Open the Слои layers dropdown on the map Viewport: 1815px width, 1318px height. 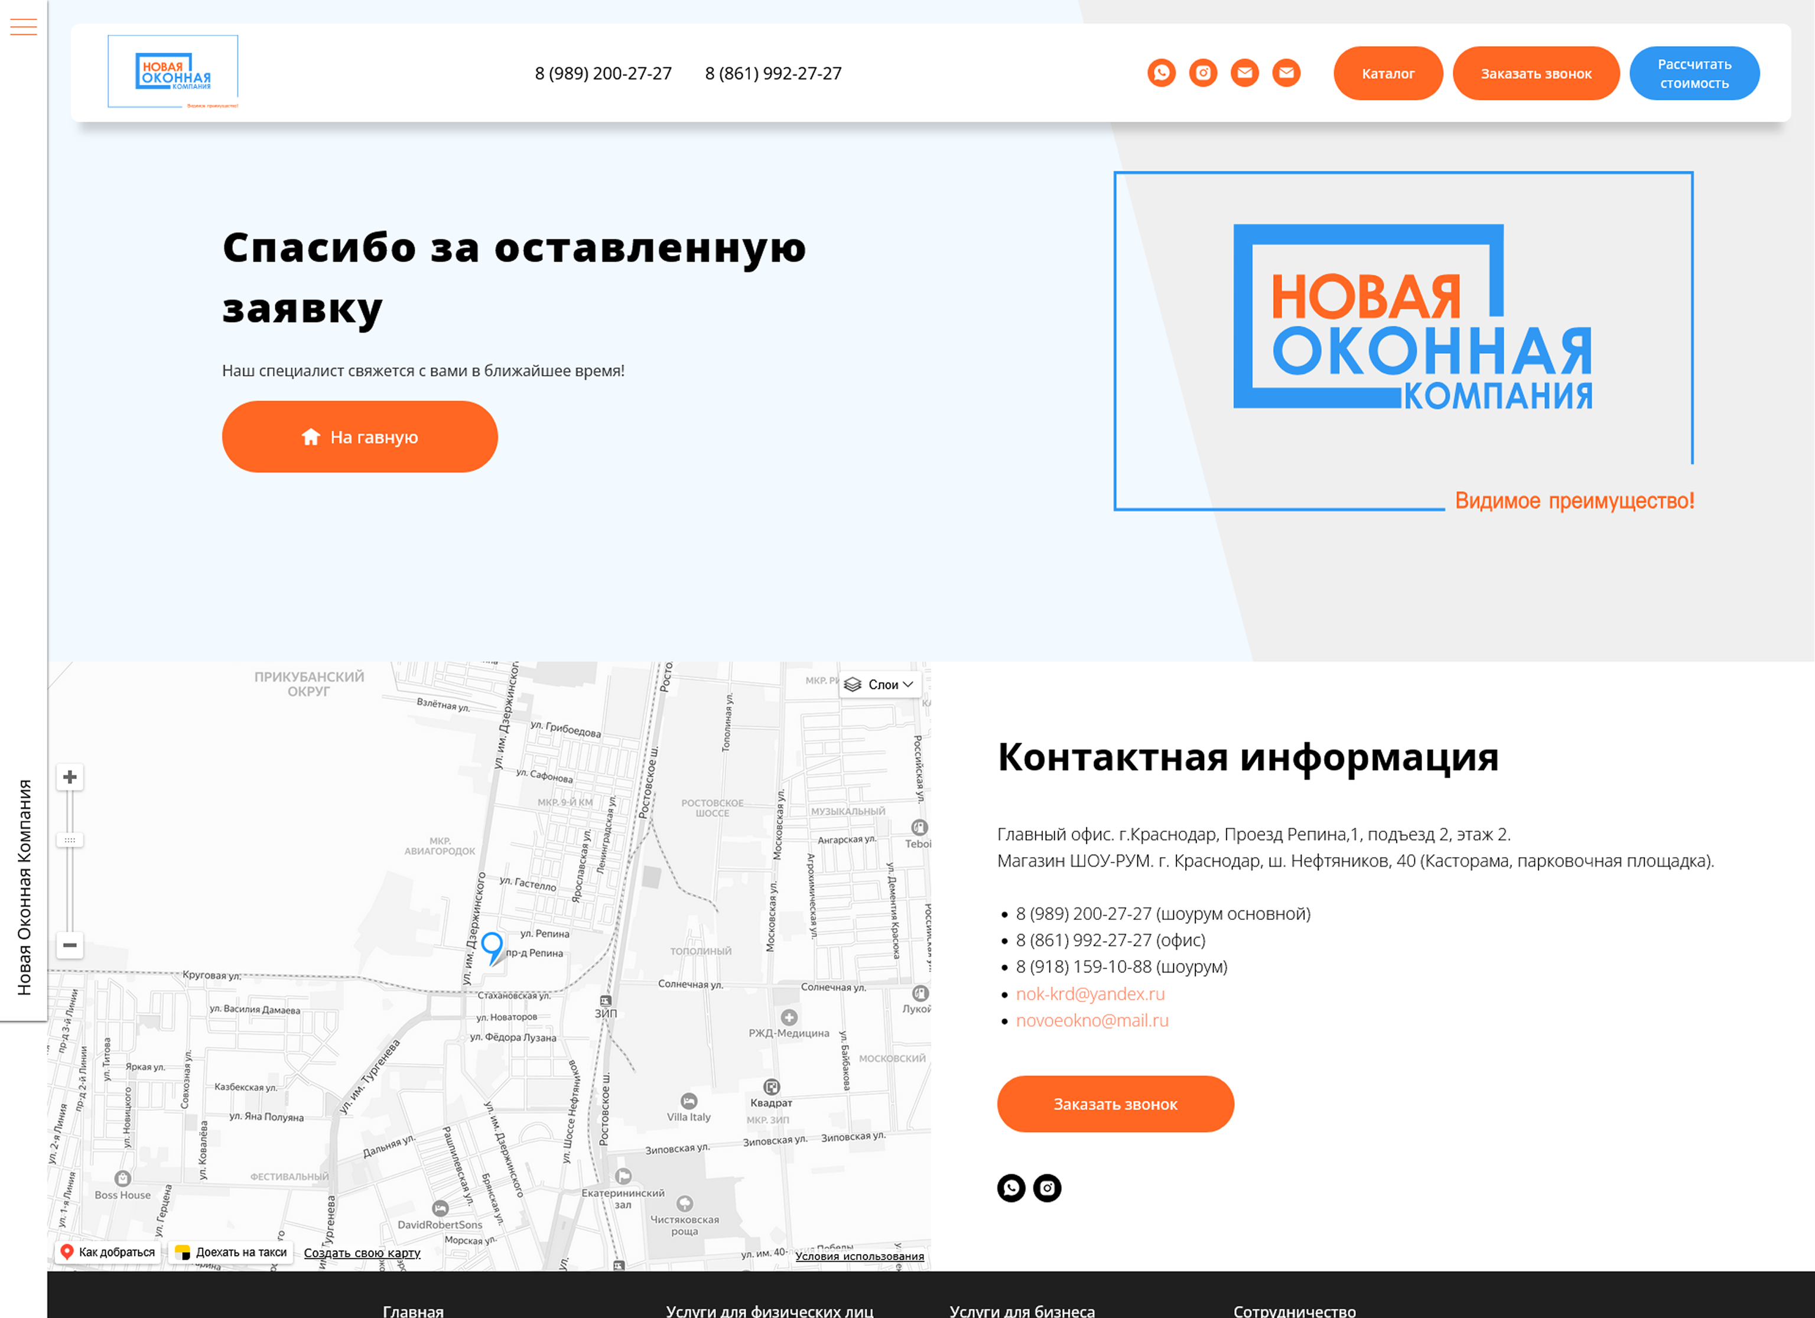[880, 684]
